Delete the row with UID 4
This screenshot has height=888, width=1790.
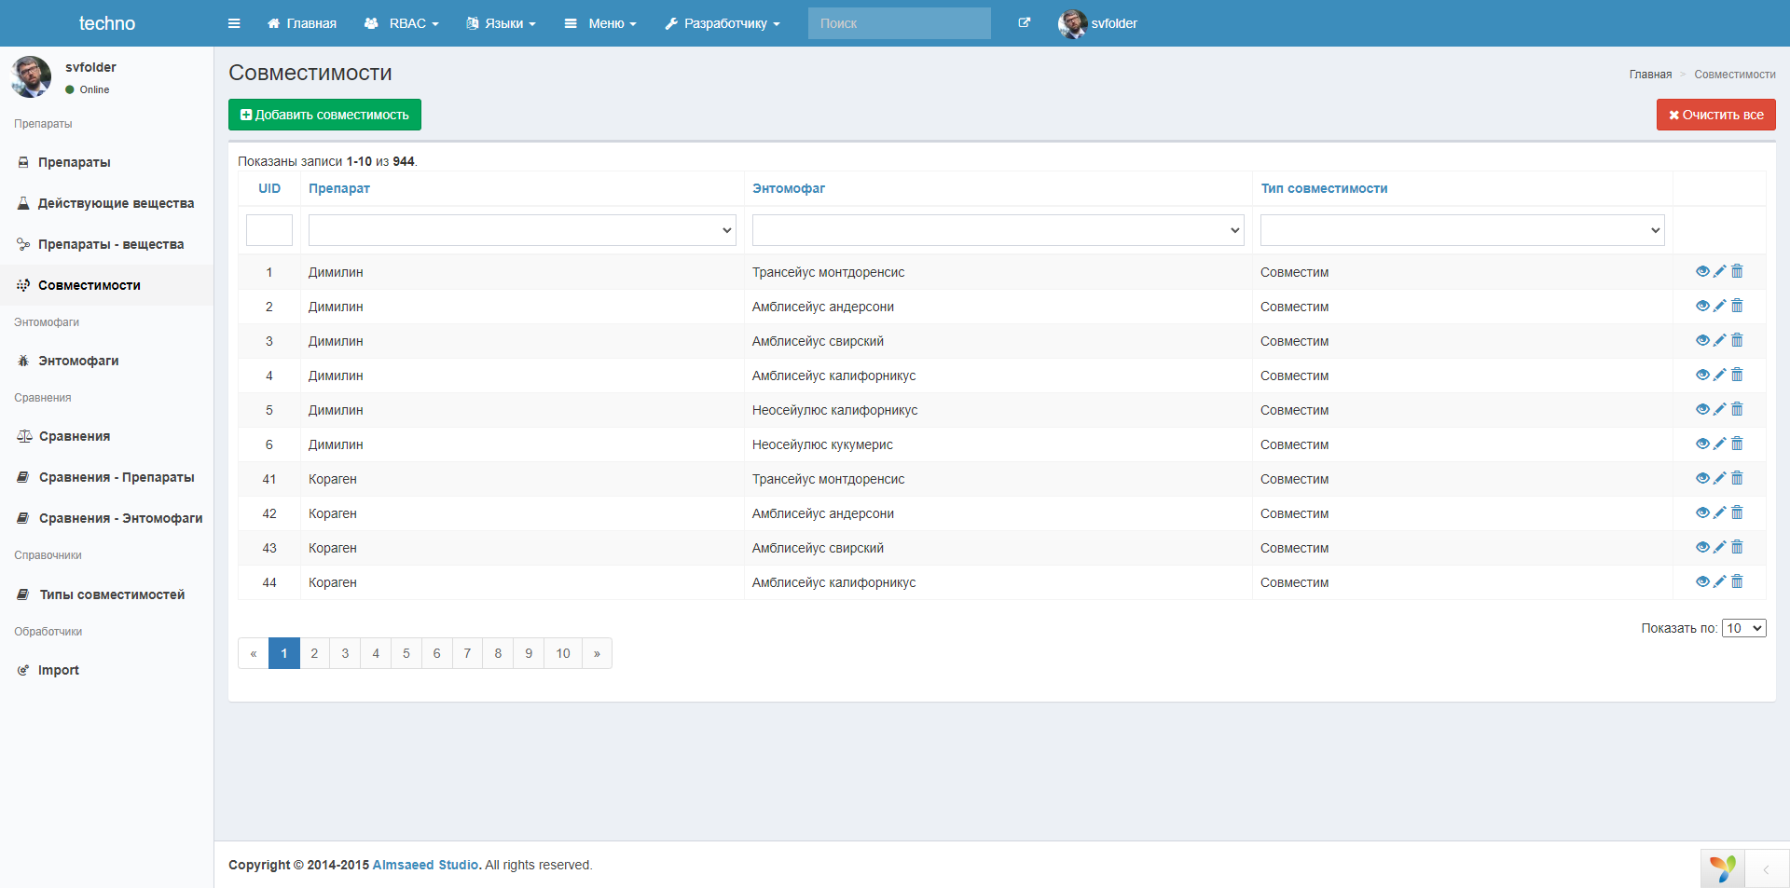tap(1737, 375)
